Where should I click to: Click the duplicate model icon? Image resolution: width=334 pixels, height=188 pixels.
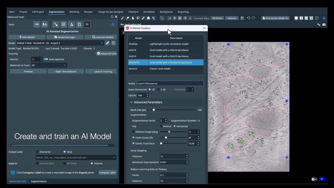tap(114, 43)
